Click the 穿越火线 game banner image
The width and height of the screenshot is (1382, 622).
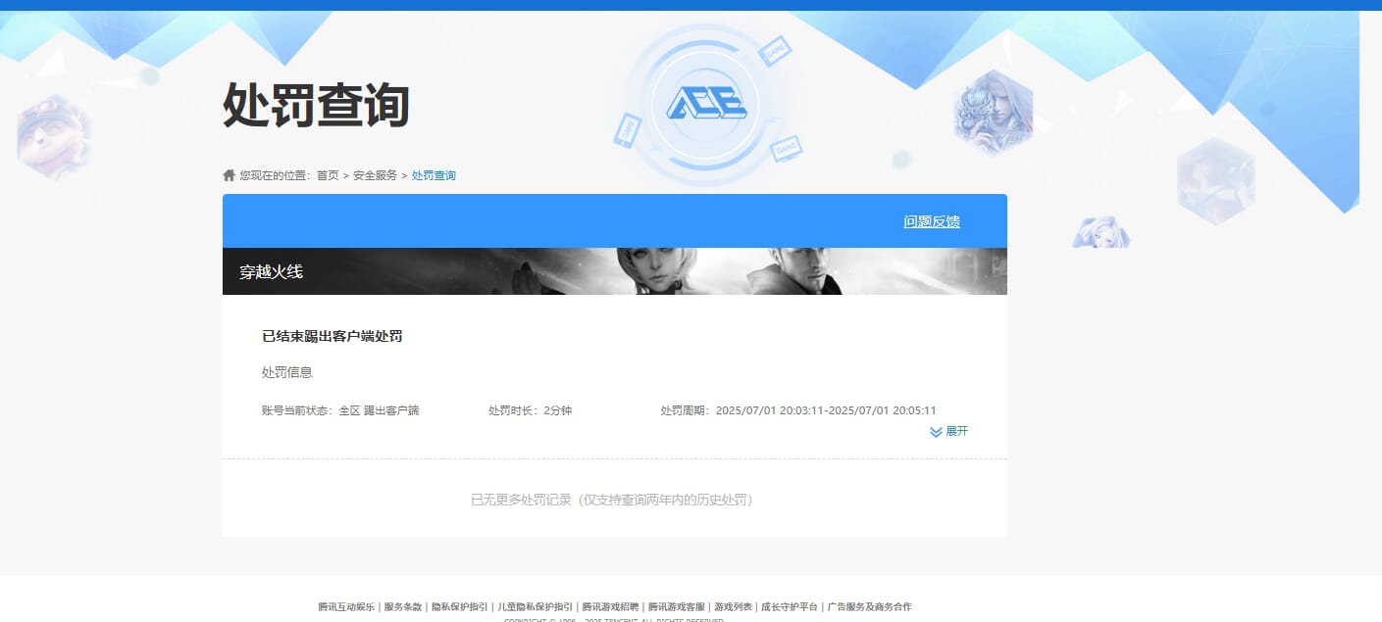615,270
